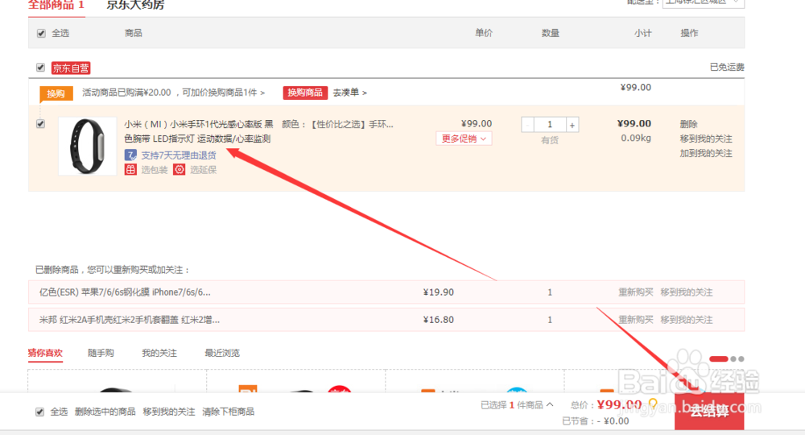Viewport: 805px width, 435px height.
Task: Click 移到我的关注 for 小米手环 item
Action: 706,139
